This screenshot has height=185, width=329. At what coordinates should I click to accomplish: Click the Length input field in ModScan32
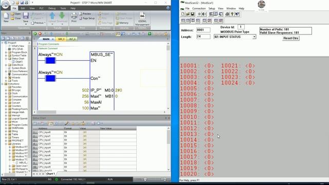204,36
